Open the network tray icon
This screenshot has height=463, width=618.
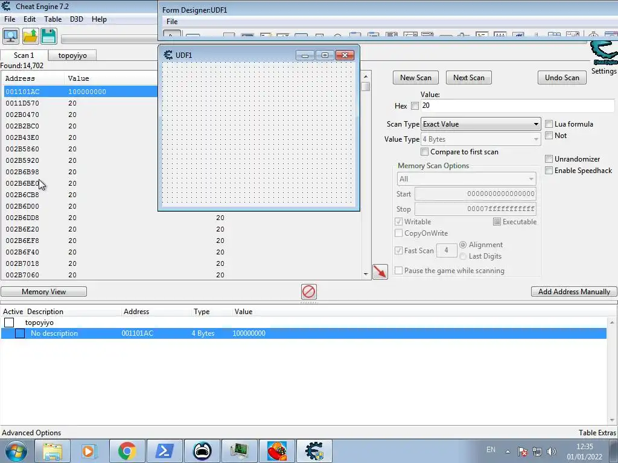(537, 452)
